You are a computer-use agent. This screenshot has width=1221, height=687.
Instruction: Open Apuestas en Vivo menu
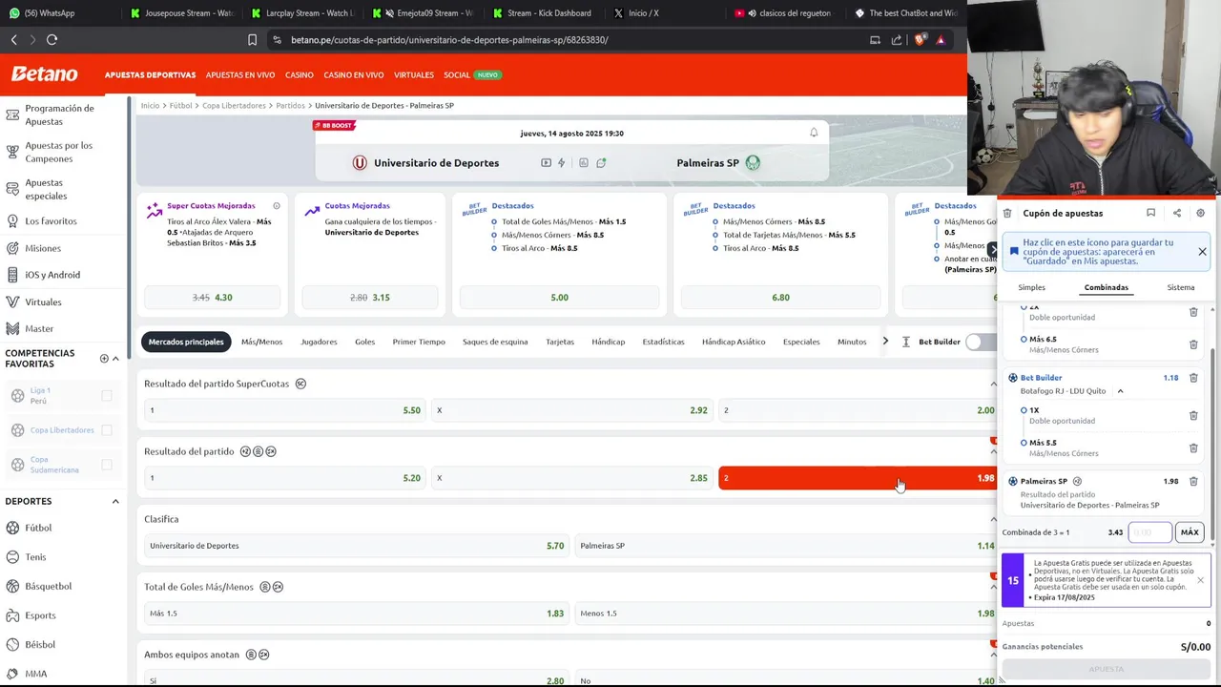(x=240, y=74)
